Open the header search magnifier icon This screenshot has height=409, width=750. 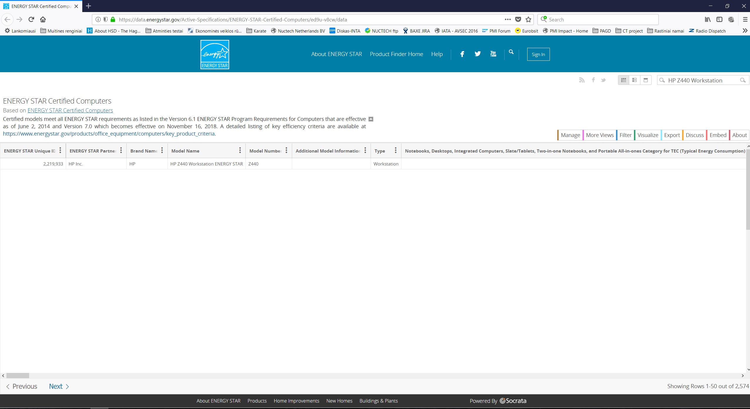pos(511,52)
